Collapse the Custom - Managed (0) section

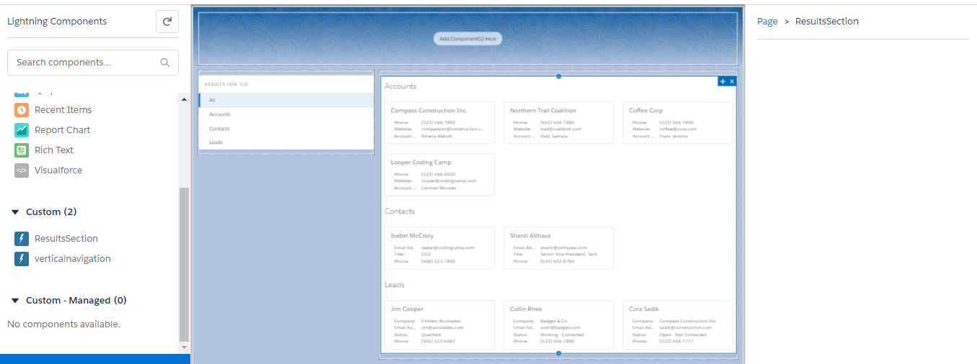coord(15,301)
